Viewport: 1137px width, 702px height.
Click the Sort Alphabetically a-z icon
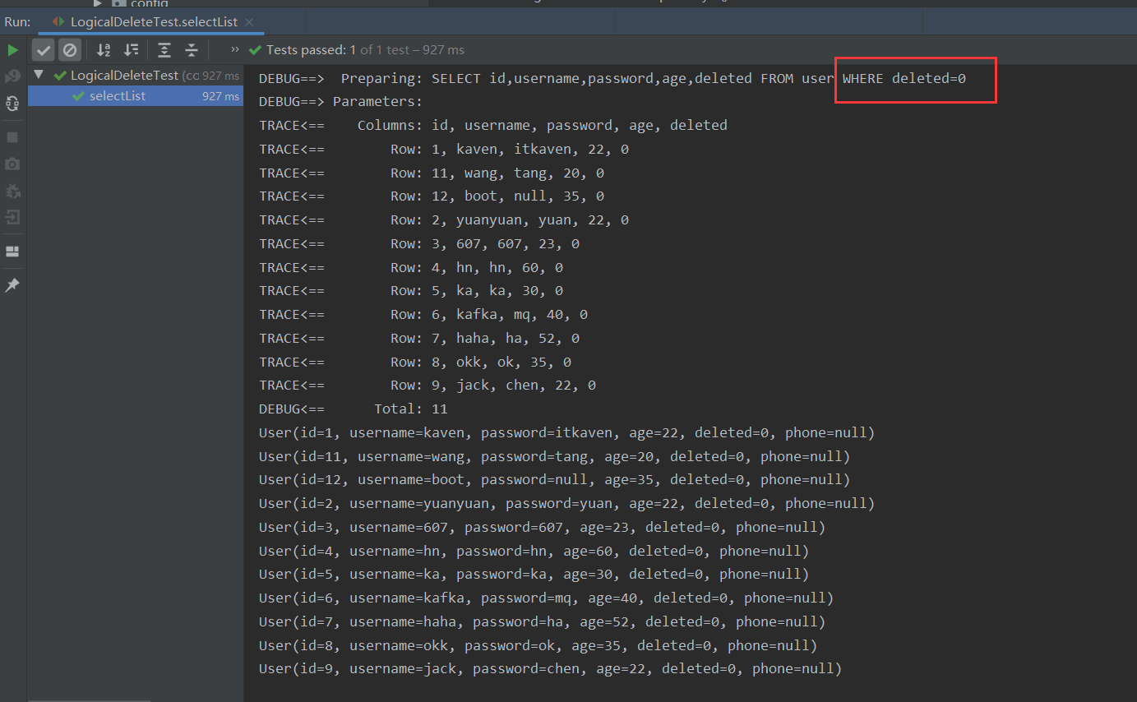click(104, 50)
